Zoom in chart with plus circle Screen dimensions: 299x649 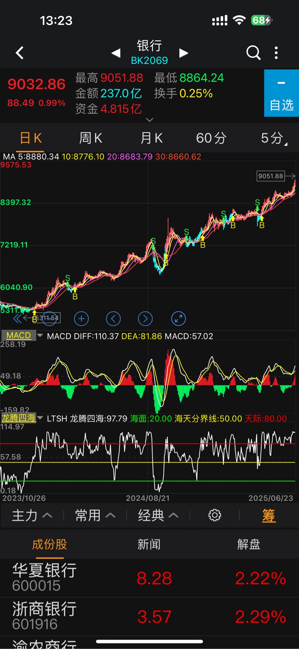point(81,319)
